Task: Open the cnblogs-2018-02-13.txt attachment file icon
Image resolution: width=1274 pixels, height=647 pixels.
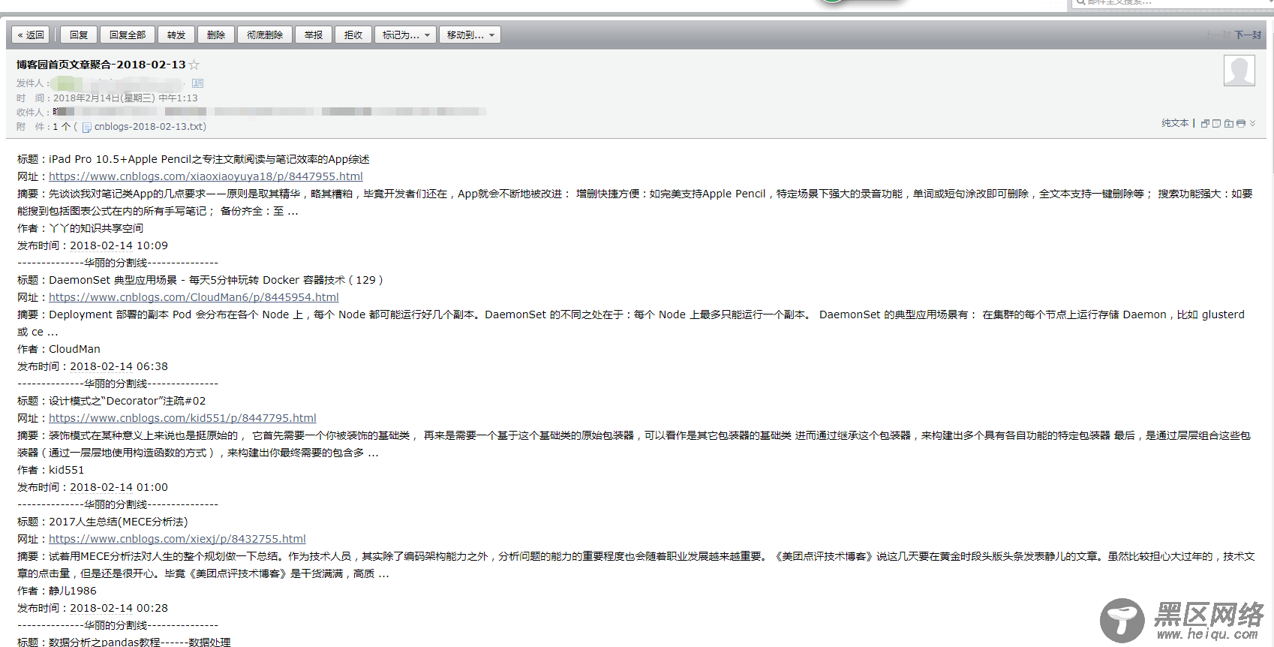Action: click(x=86, y=128)
